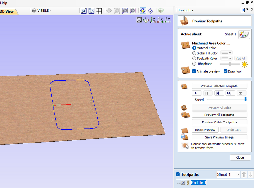Open the Help menu
254x188 pixels.
coord(4,3)
